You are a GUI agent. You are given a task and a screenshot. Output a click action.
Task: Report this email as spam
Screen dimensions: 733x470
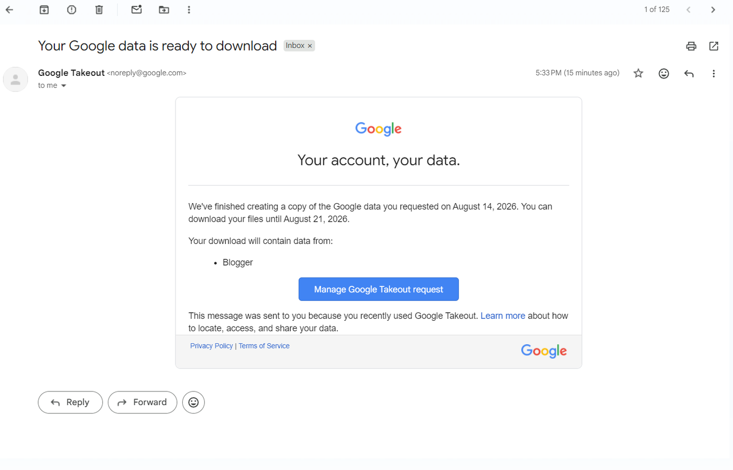[x=72, y=9]
